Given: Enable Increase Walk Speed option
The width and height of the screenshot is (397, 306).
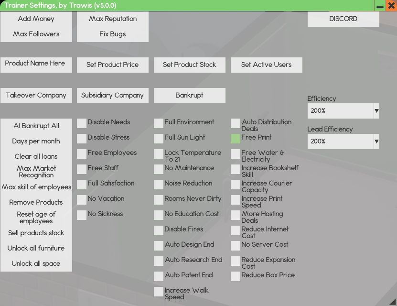Looking at the screenshot, I should (x=159, y=292).
